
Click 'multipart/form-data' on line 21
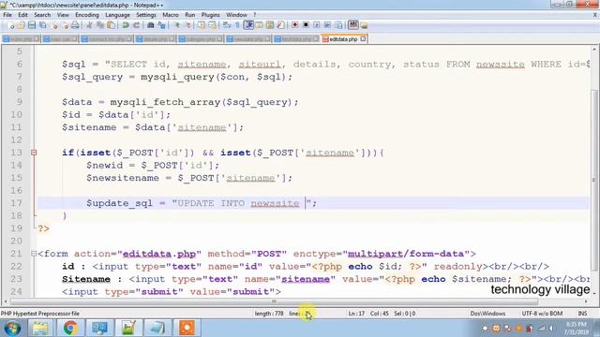point(406,254)
